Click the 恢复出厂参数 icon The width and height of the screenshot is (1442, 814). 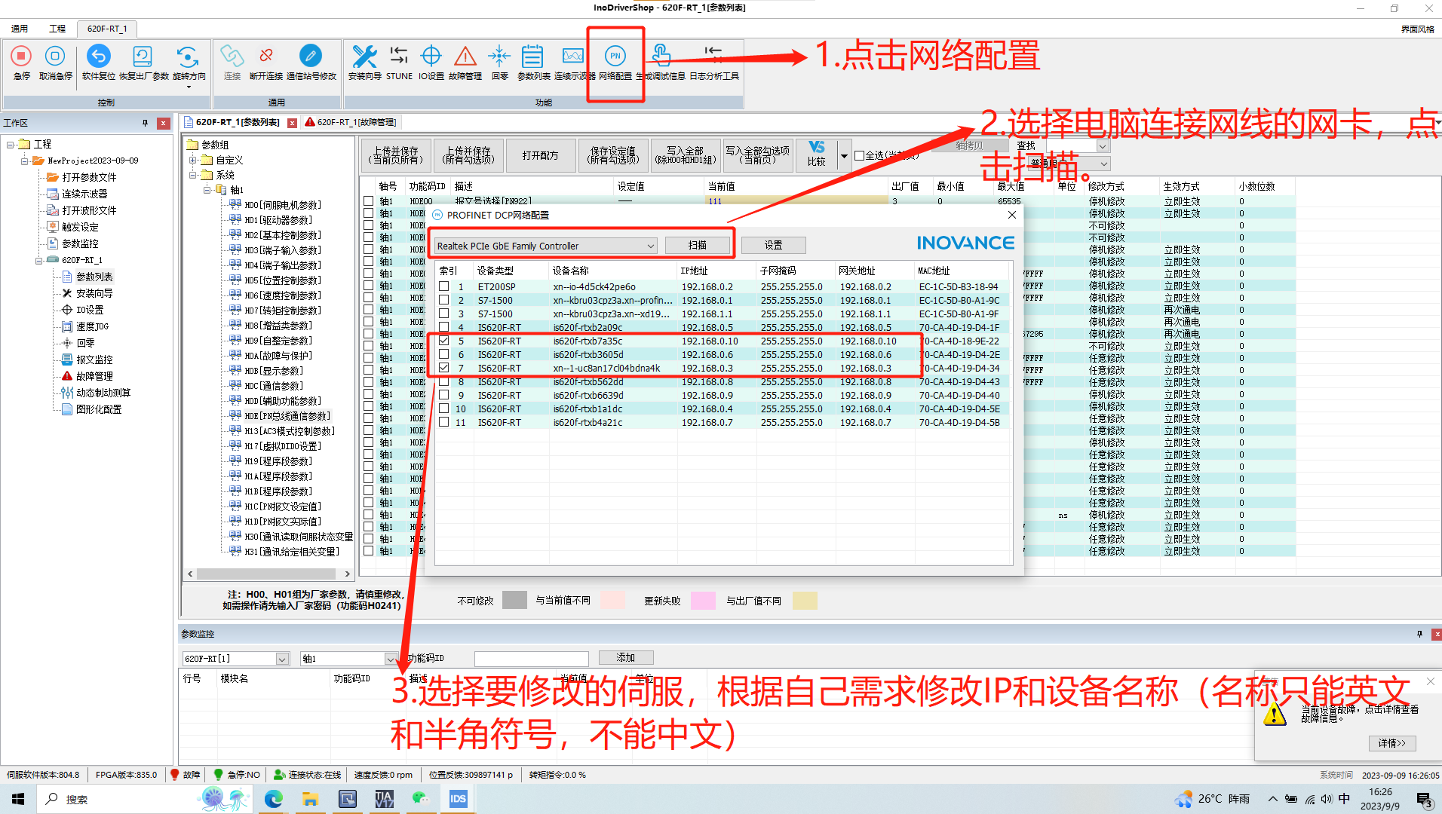click(143, 57)
